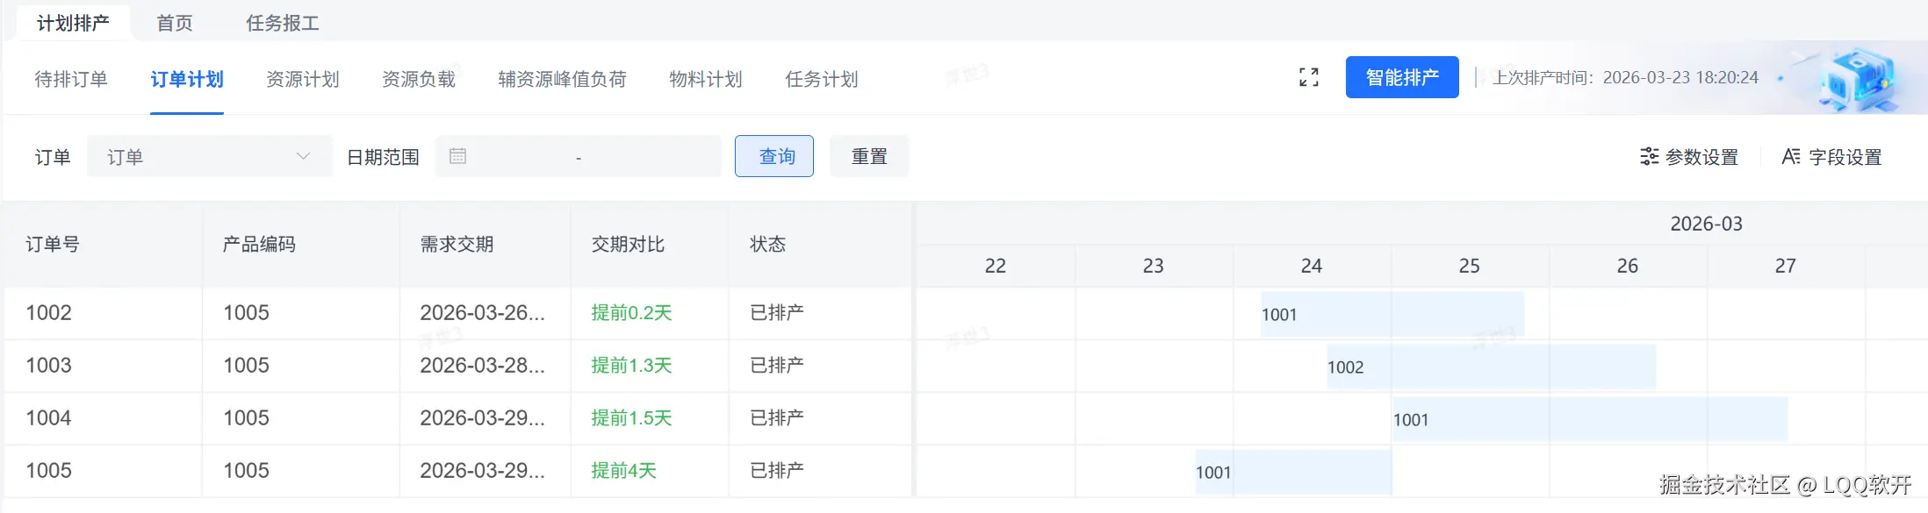Open the 订单 dropdown selector
The height and width of the screenshot is (513, 1928).
(x=209, y=157)
